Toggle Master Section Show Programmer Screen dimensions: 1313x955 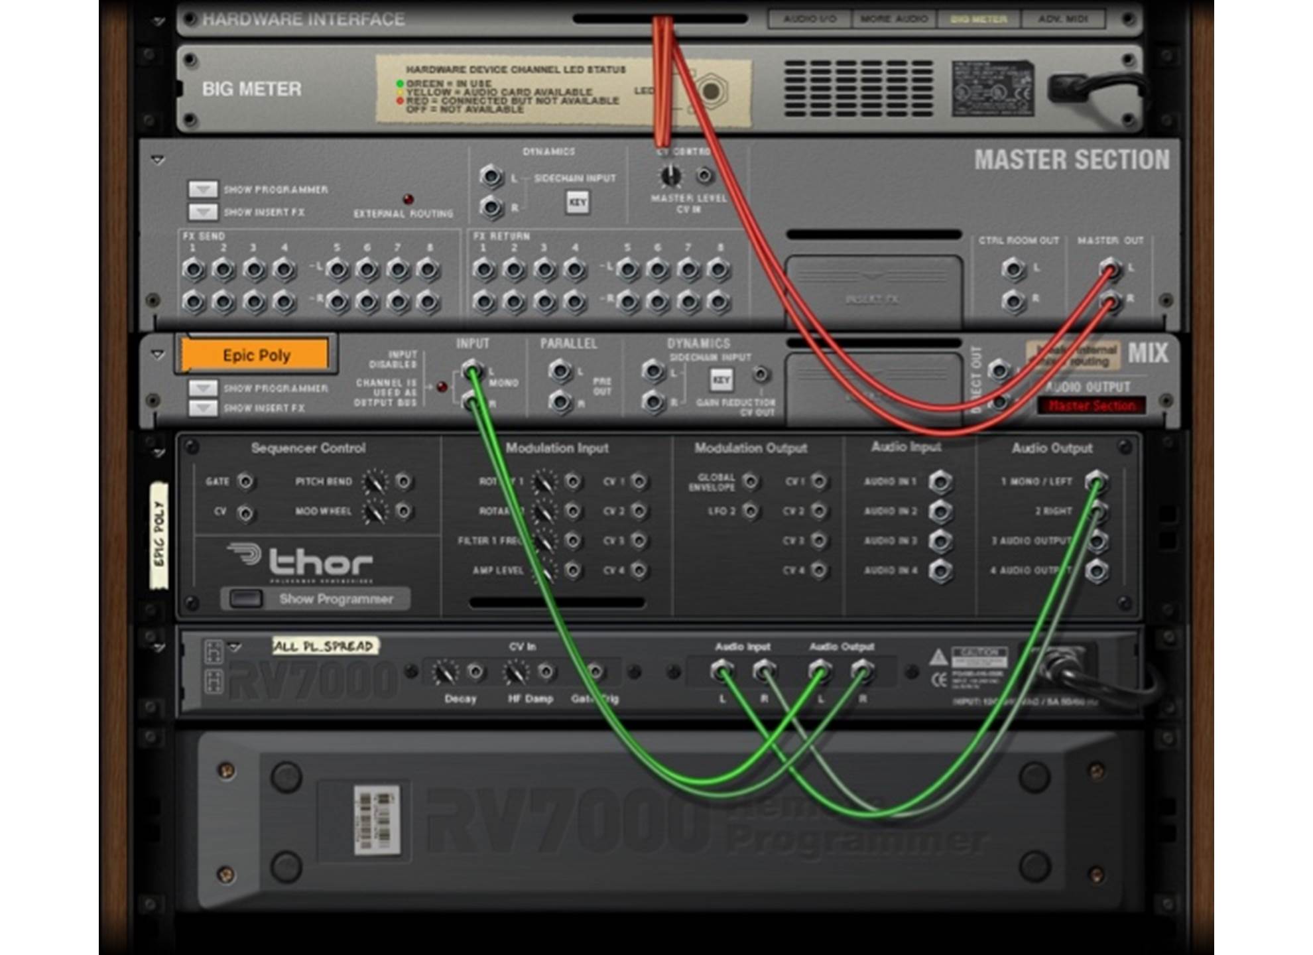tap(203, 190)
